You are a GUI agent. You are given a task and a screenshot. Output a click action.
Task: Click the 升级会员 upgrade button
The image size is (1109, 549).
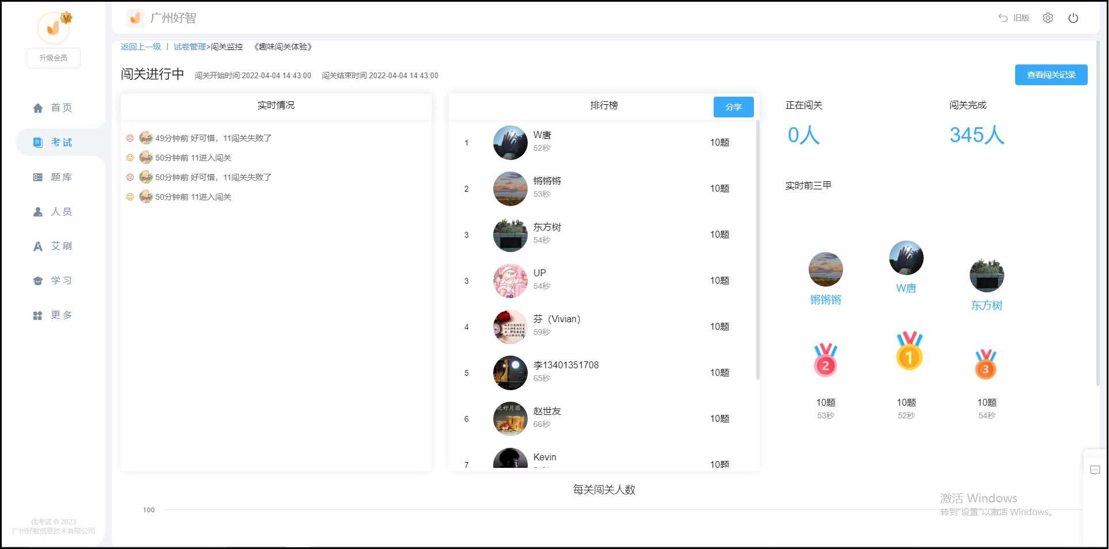pos(53,58)
